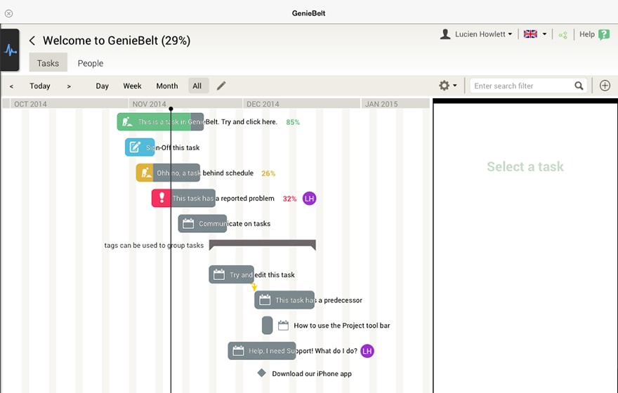
Task: Click the green worker icon on the 85% task
Action: (x=127, y=121)
